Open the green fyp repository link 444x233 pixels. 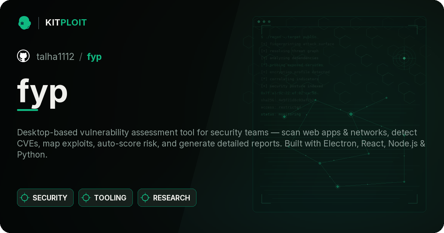click(94, 57)
